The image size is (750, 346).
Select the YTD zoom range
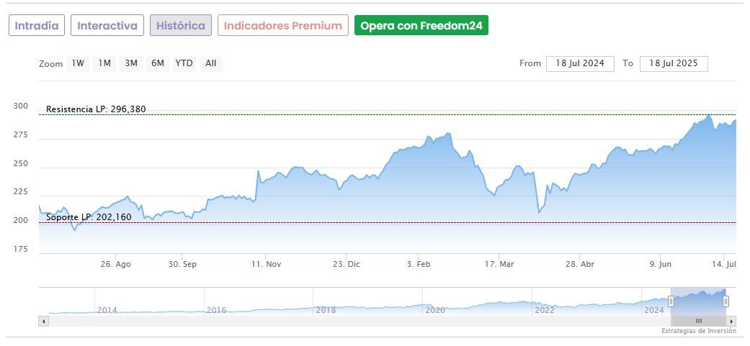click(184, 63)
